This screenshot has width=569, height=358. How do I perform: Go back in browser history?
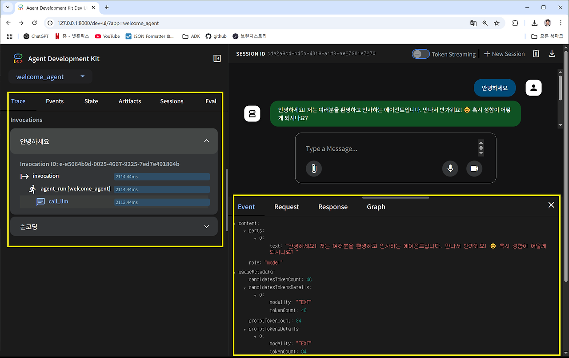pos(8,23)
